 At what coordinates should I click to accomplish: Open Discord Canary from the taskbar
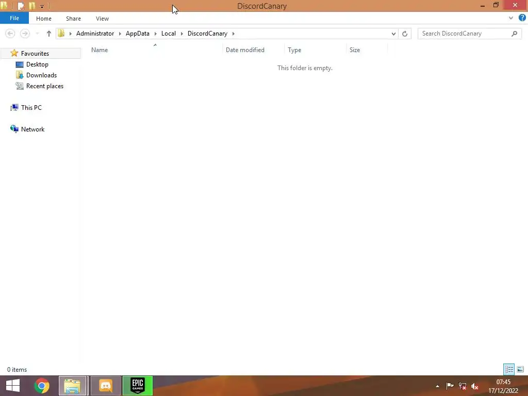coord(105,386)
